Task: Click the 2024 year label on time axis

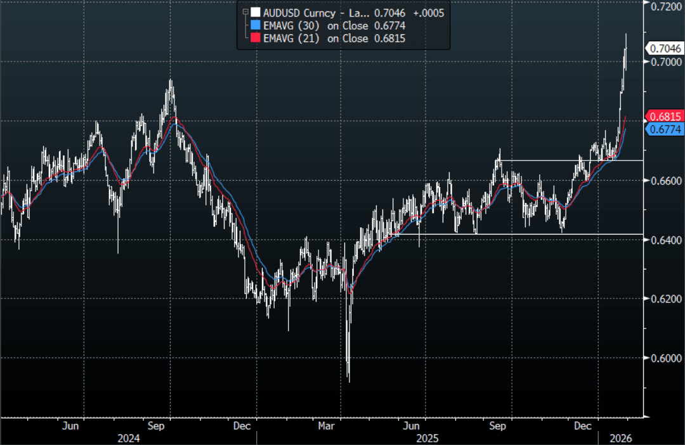Action: [x=129, y=438]
